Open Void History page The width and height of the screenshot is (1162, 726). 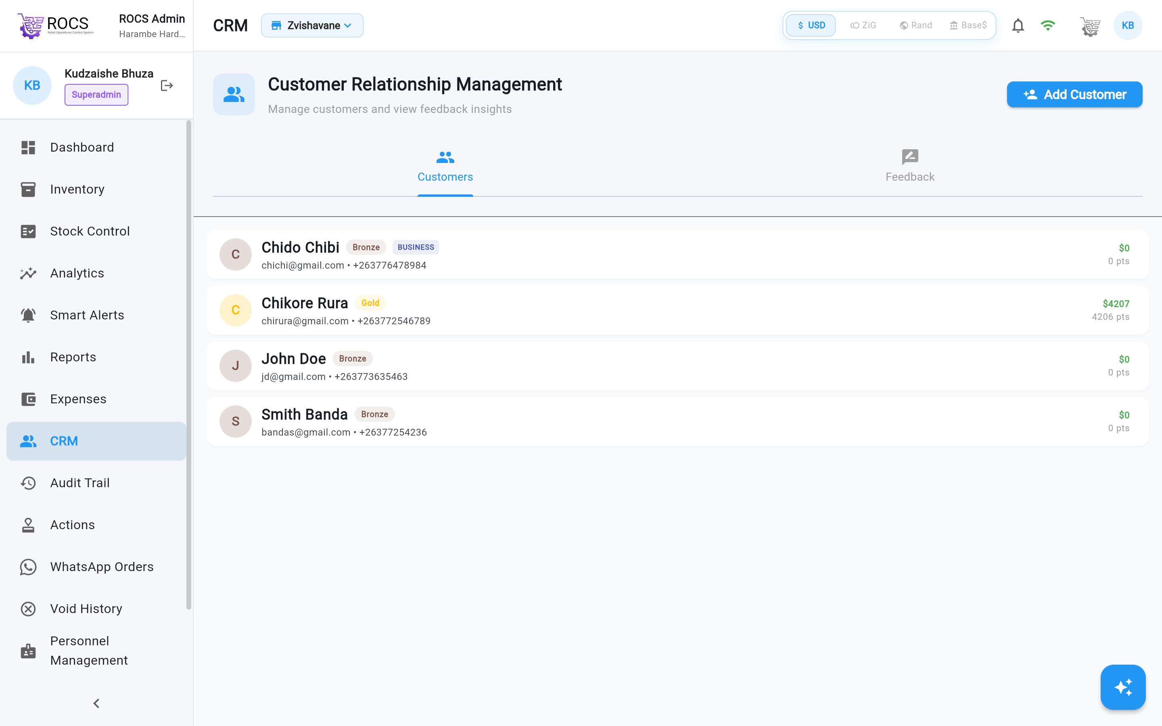(96, 609)
